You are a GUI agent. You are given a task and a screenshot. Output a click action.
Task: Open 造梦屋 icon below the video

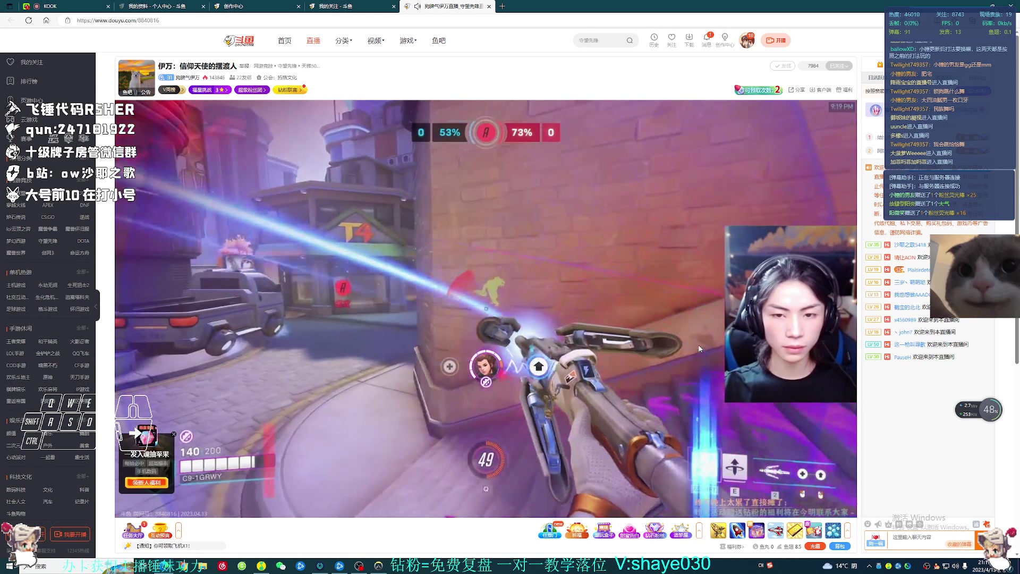pyautogui.click(x=680, y=530)
